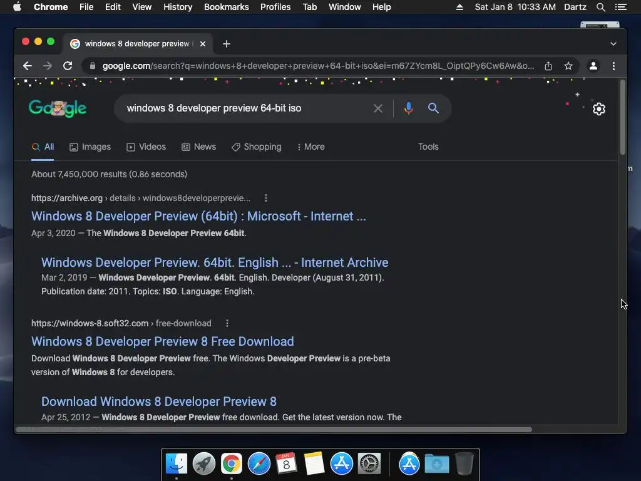
Task: Open the Profiles menu
Action: coord(275,7)
